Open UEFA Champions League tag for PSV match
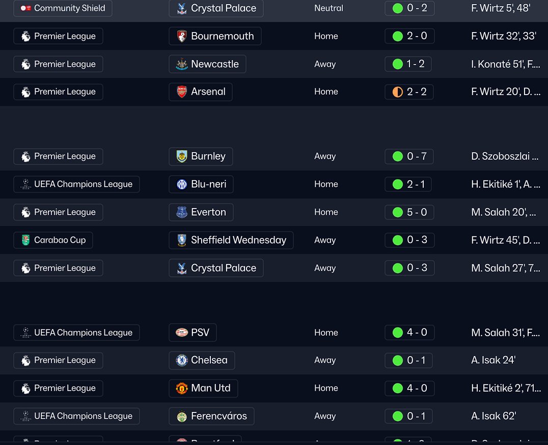The image size is (548, 445). point(76,333)
